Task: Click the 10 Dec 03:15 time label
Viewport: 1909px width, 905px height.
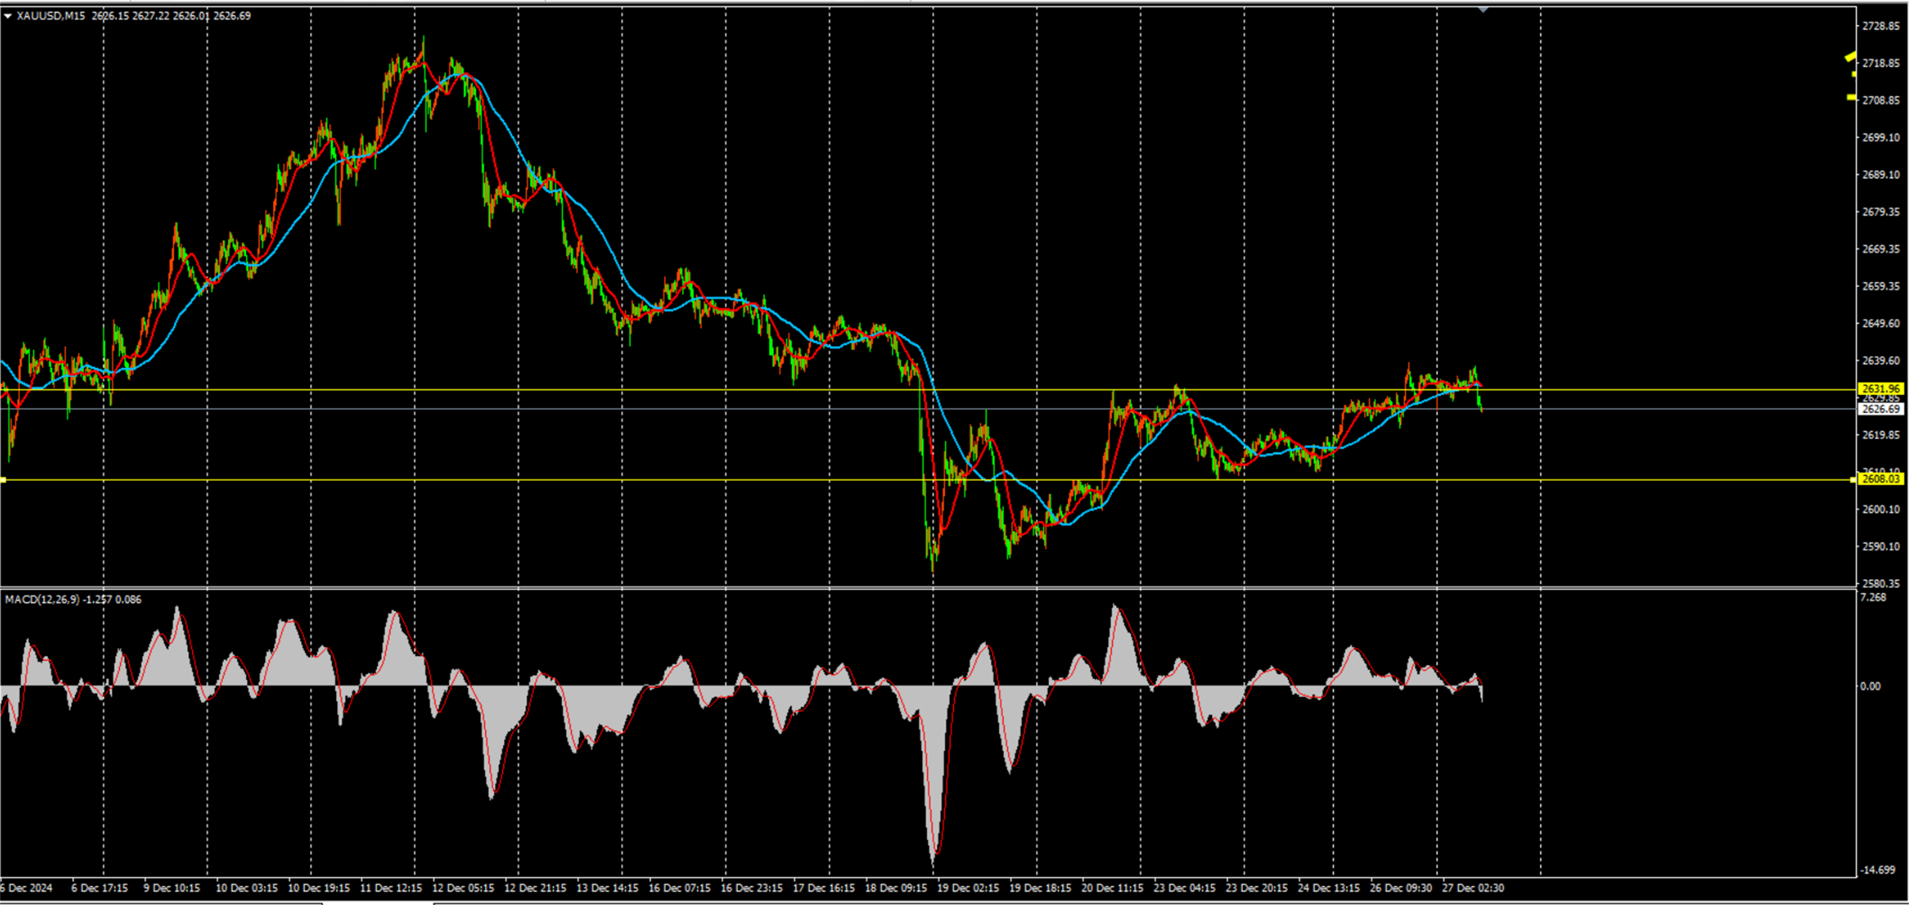Action: click(247, 888)
